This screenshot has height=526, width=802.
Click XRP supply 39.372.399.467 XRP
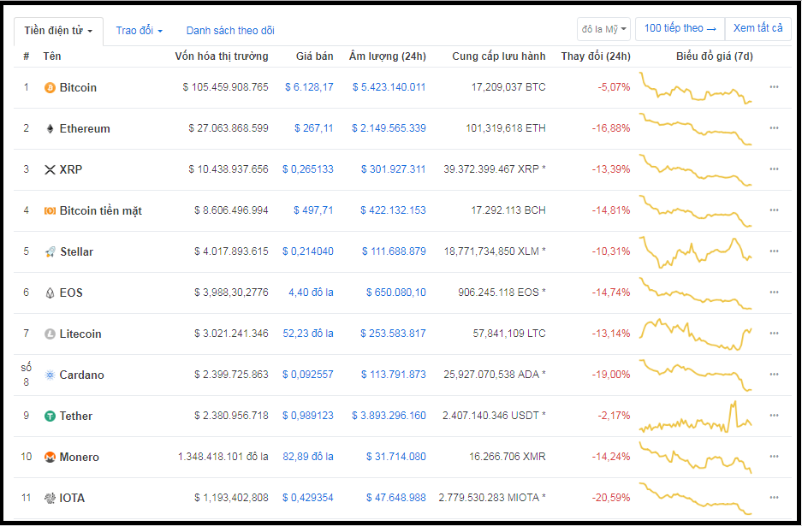coord(495,169)
